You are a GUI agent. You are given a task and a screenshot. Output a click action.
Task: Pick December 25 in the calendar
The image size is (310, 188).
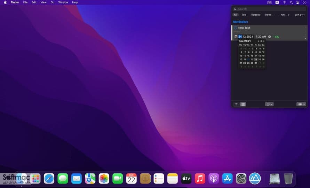pyautogui.click(x=260, y=60)
